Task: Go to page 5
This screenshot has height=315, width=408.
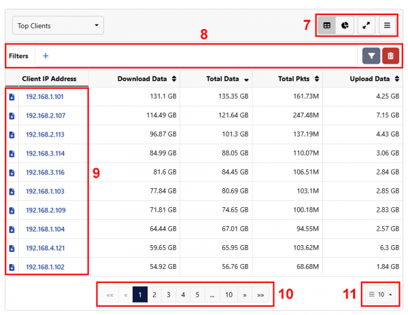Action: [197, 295]
